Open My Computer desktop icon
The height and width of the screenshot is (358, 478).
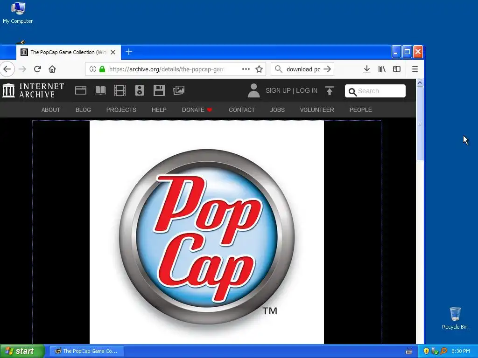[x=18, y=13]
